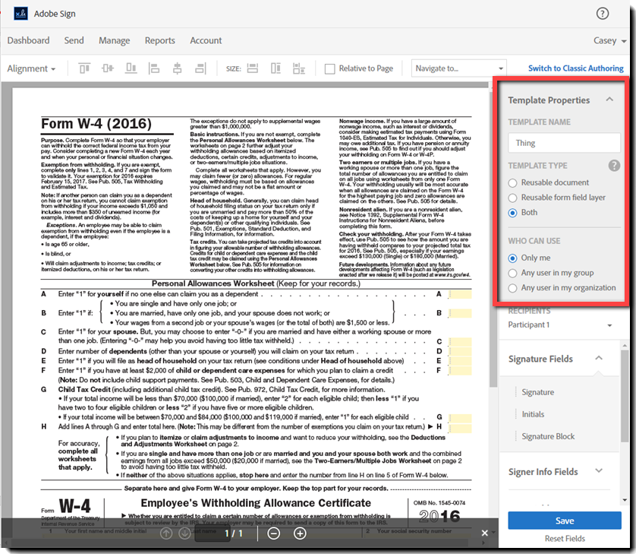Click the Template Name input field

563,143
